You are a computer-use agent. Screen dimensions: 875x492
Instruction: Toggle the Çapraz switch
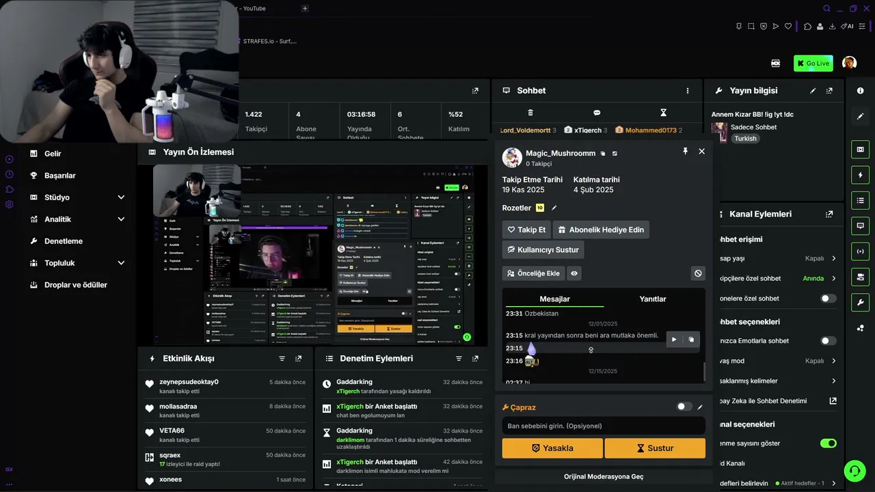[x=684, y=407]
